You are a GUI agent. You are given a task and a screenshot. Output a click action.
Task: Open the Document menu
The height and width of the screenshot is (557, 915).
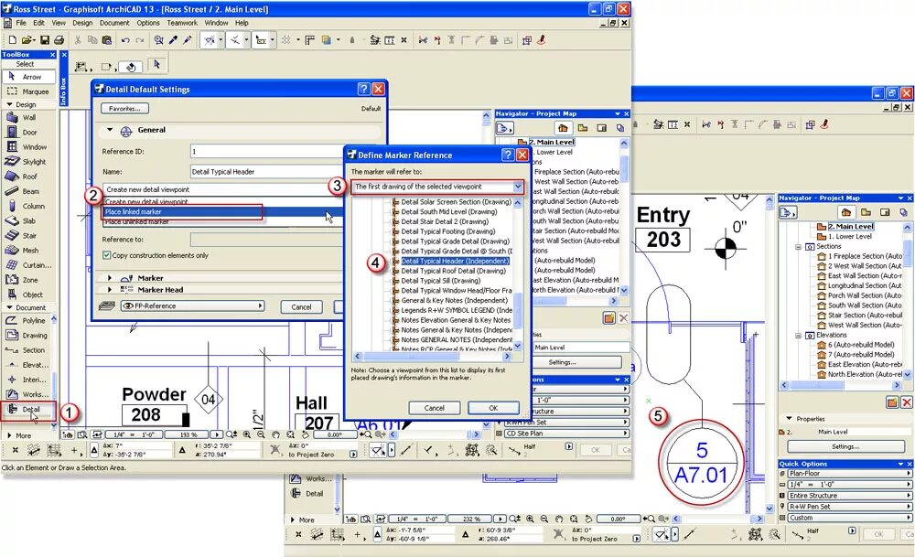pos(114,23)
